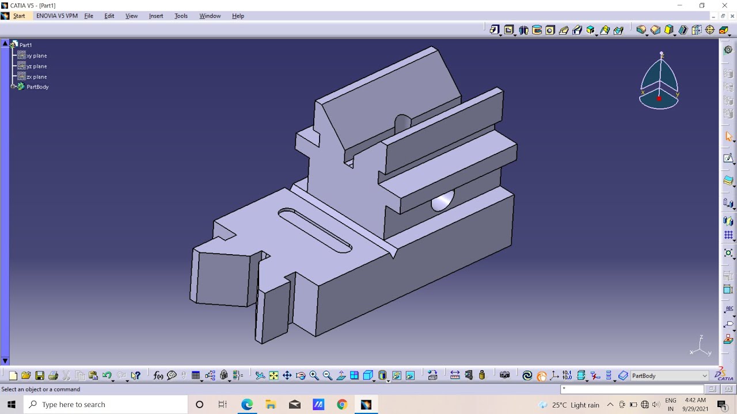Select the xy plane in tree
Viewport: 737px width, 414px height.
(x=37, y=56)
